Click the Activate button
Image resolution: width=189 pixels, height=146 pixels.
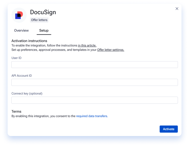169,129
